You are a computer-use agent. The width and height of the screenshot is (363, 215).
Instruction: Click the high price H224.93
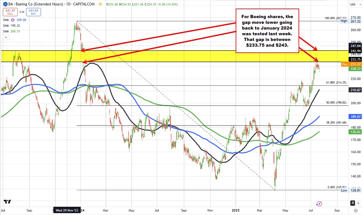coord(125,4)
